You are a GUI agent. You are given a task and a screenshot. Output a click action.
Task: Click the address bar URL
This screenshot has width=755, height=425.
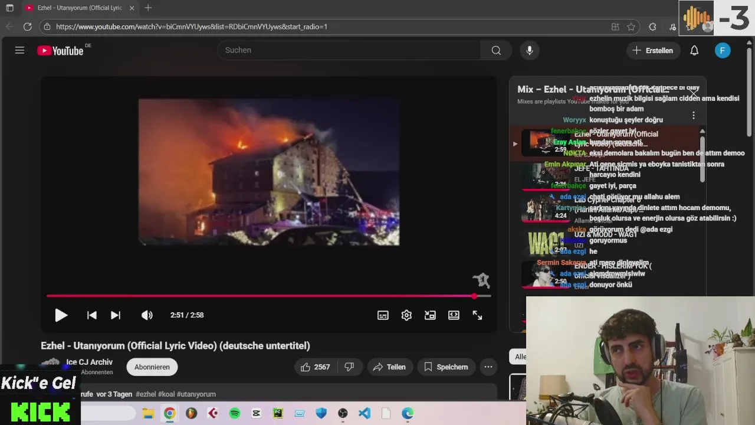coord(192,27)
